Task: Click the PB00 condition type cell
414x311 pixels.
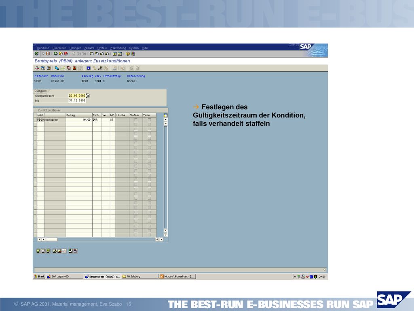Action: (x=40, y=120)
